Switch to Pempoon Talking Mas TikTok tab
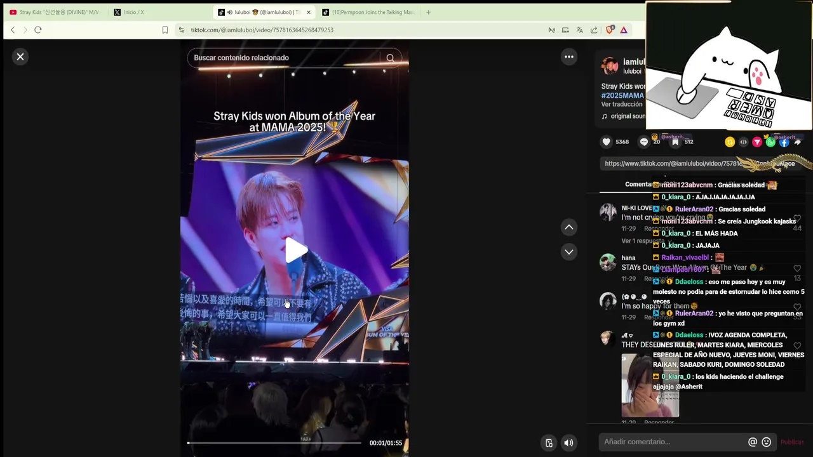 pyautogui.click(x=368, y=12)
